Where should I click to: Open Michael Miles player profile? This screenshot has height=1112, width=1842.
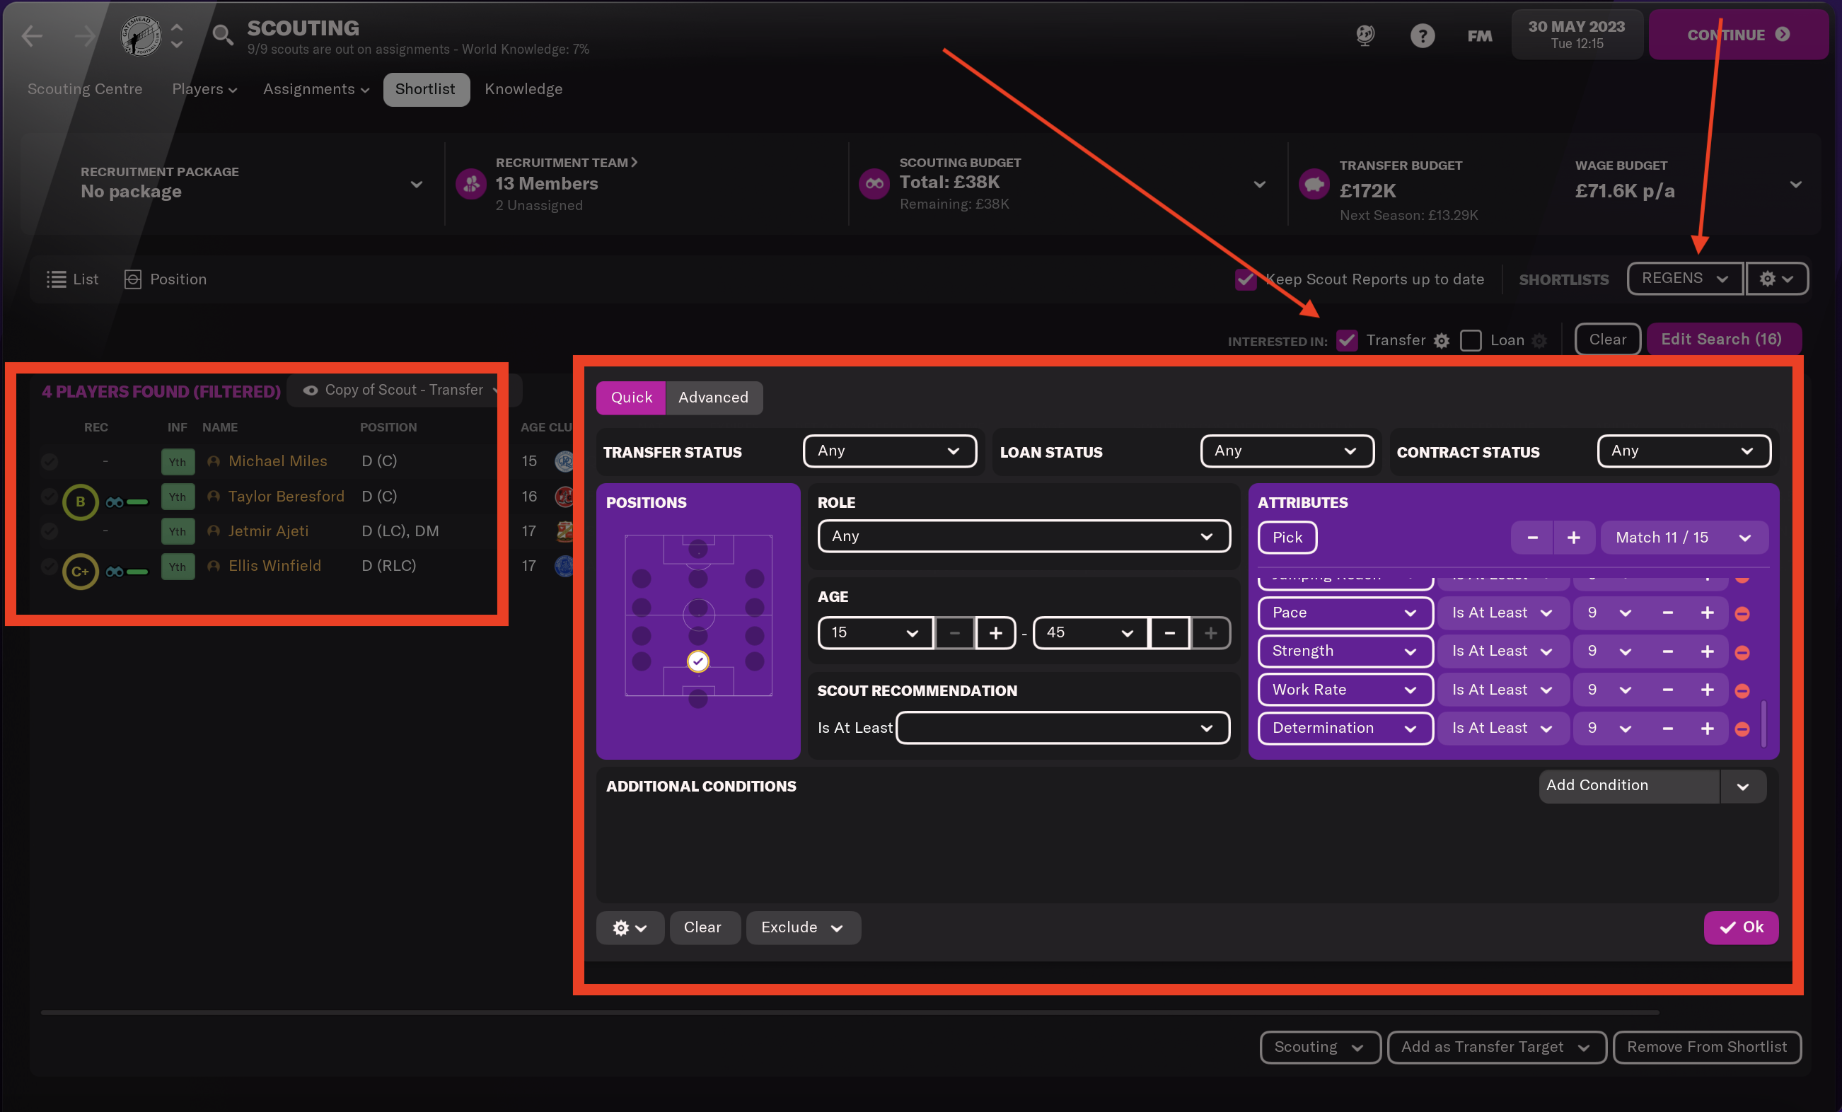pyautogui.click(x=277, y=461)
